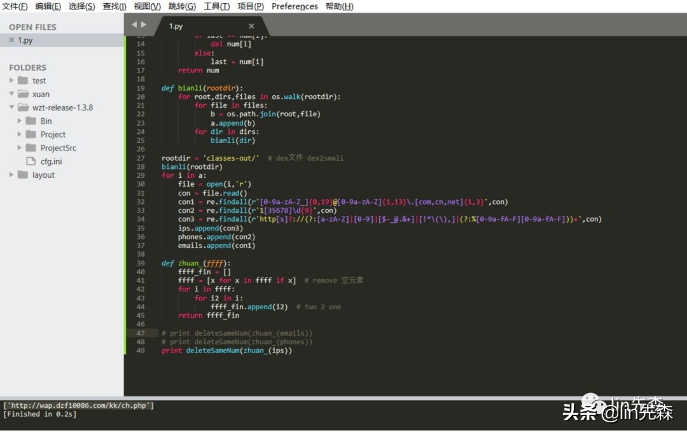Open the Preferences menu
The width and height of the screenshot is (687, 435).
(295, 6)
